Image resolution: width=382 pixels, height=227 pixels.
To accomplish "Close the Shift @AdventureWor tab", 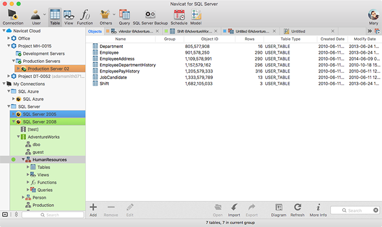I will (x=216, y=31).
